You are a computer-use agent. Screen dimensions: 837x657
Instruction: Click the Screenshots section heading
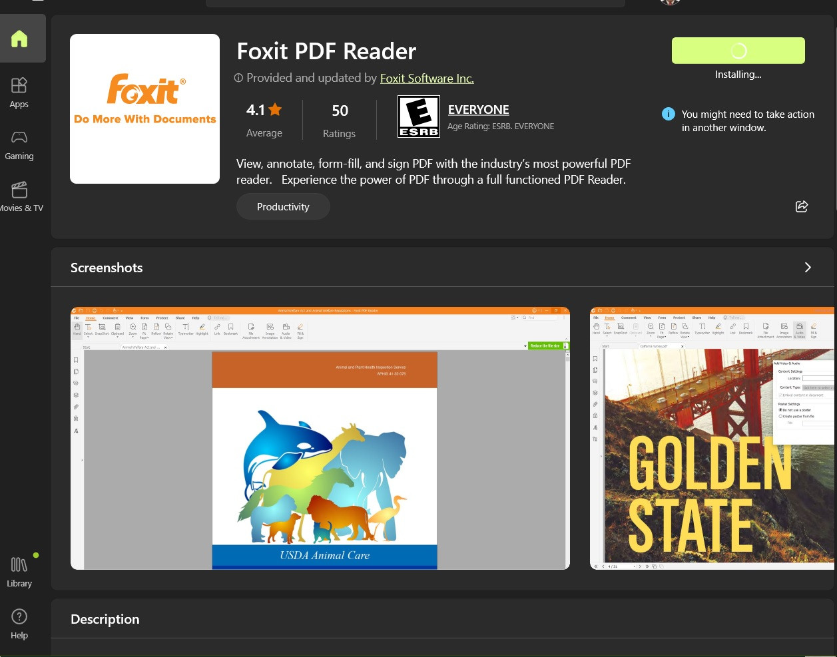click(107, 268)
